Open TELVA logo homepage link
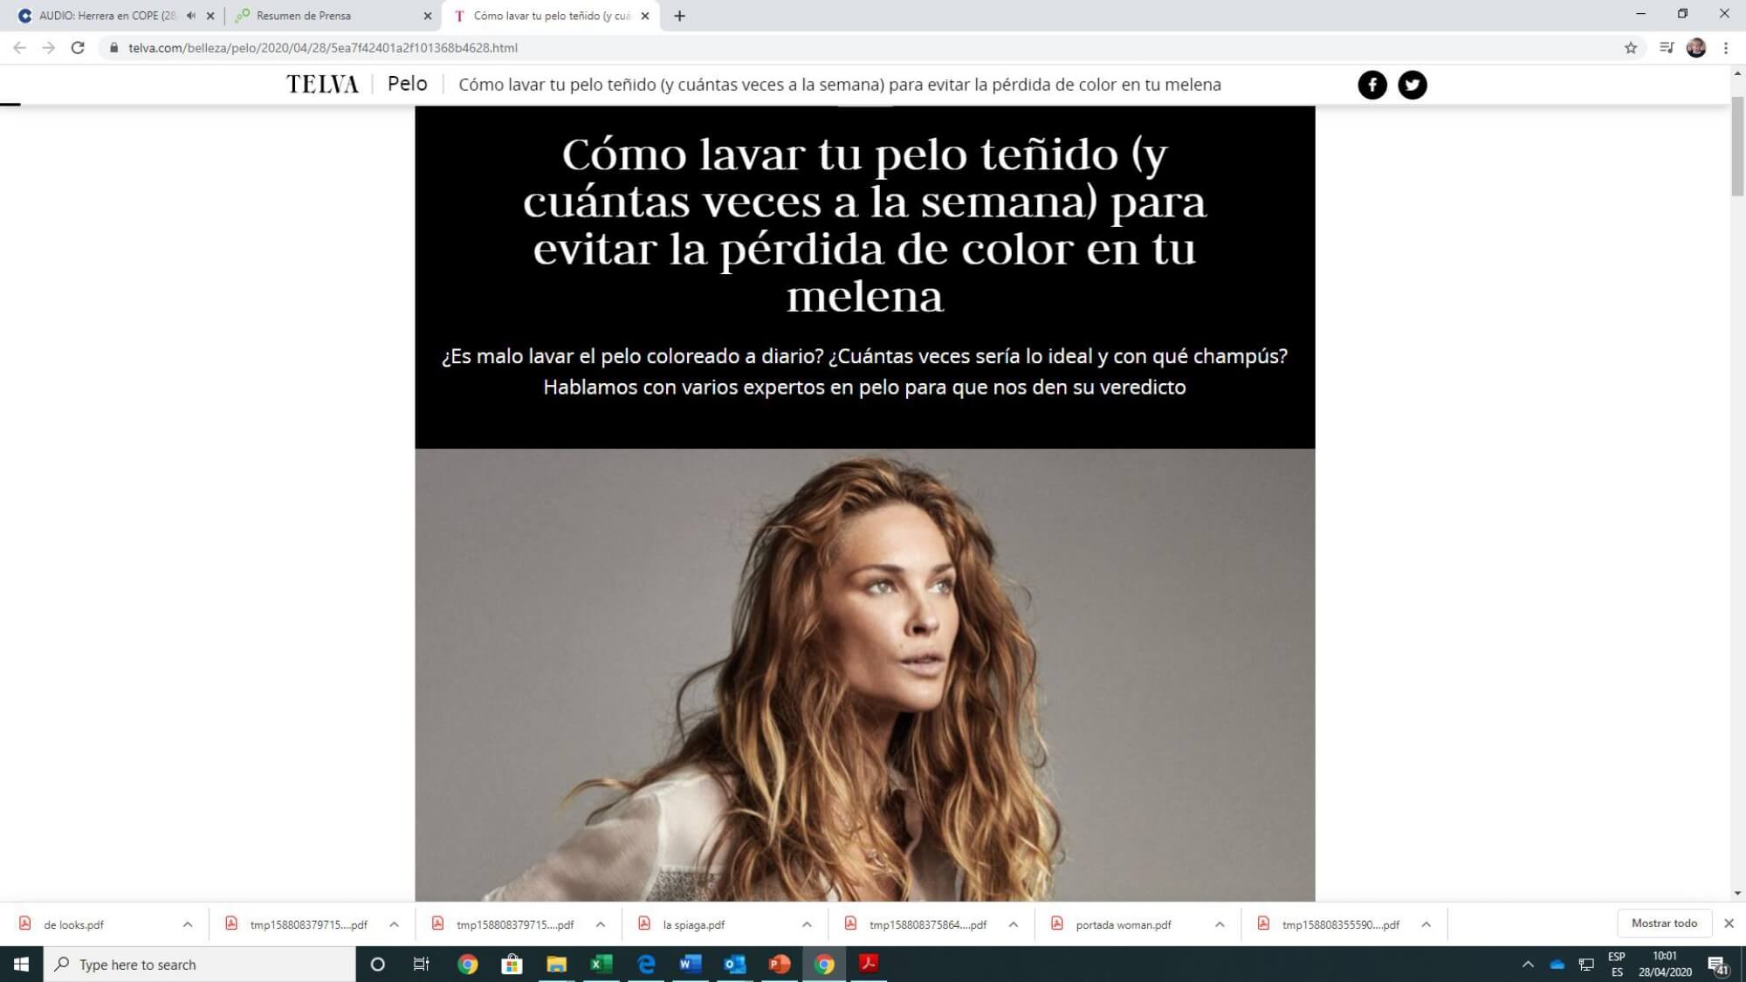Screen dimensions: 1746x982 [322, 85]
